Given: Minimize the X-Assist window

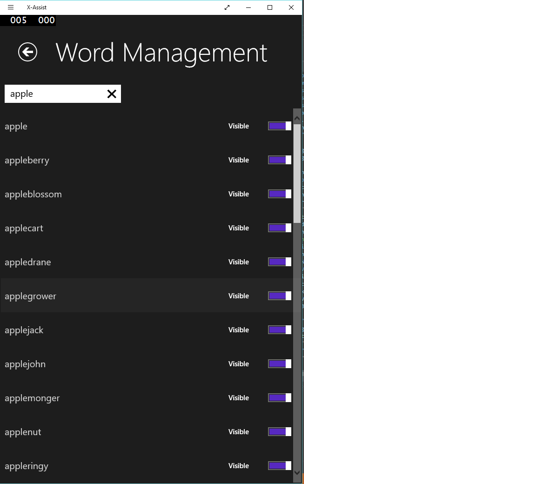Looking at the screenshot, I should [x=248, y=7].
